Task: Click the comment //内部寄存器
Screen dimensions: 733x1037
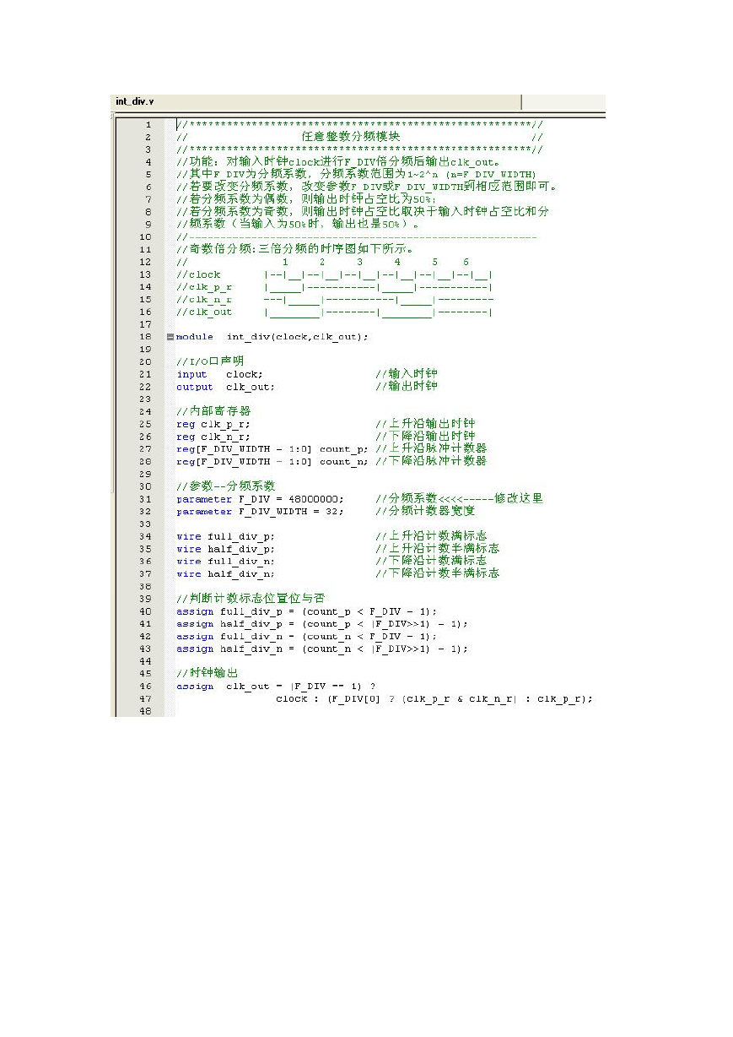Action: [x=213, y=411]
